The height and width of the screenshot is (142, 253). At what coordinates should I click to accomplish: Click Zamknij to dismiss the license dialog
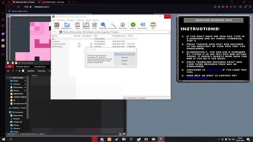pos(125,61)
